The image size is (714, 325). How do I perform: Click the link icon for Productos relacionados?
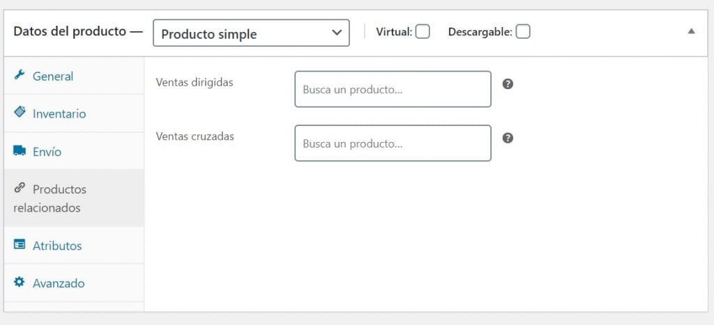(x=19, y=187)
